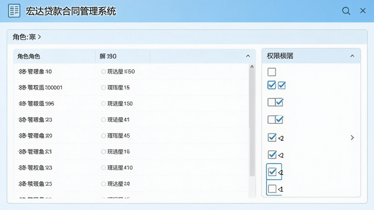Expand the 角色 breadcrumb chevron
374x210 pixels.
pos(39,37)
